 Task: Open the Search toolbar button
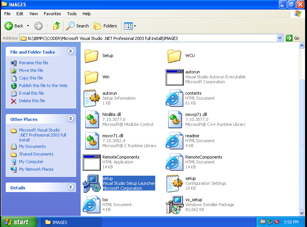click(78, 26)
